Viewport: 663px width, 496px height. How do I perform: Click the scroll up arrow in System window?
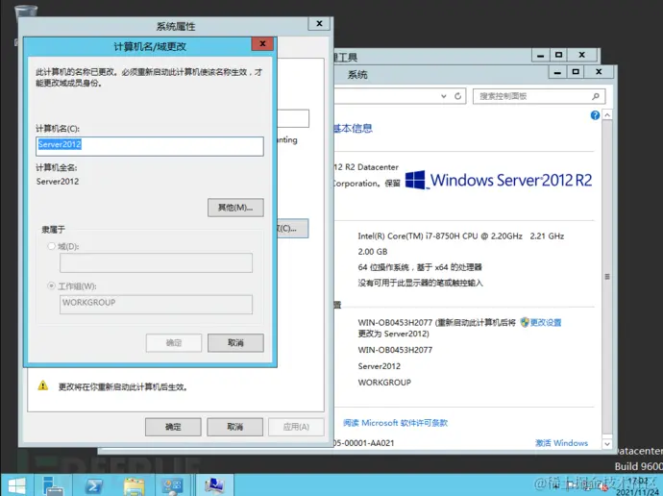click(607, 115)
